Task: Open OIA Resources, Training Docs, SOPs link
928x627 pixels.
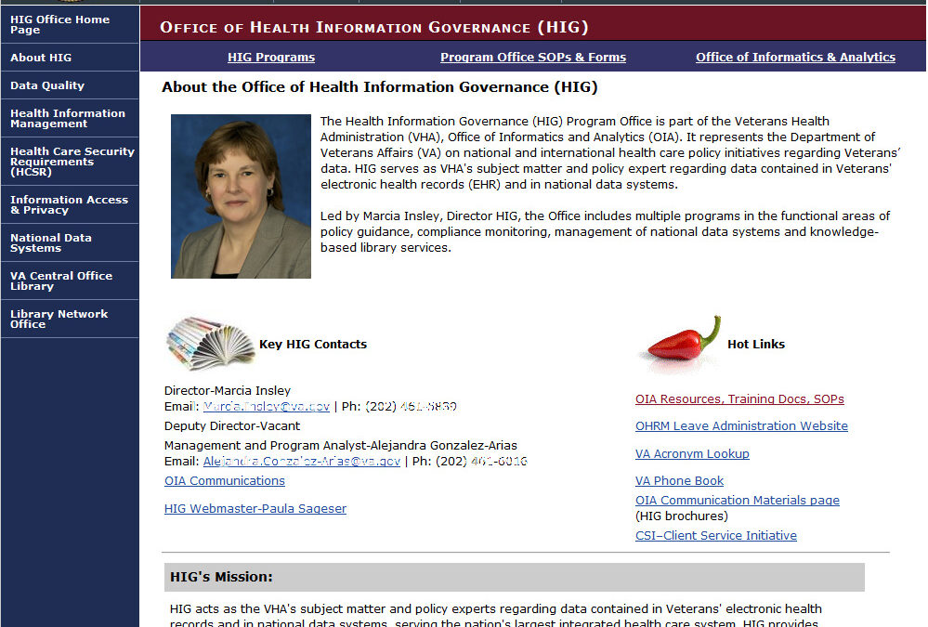Action: click(x=739, y=399)
